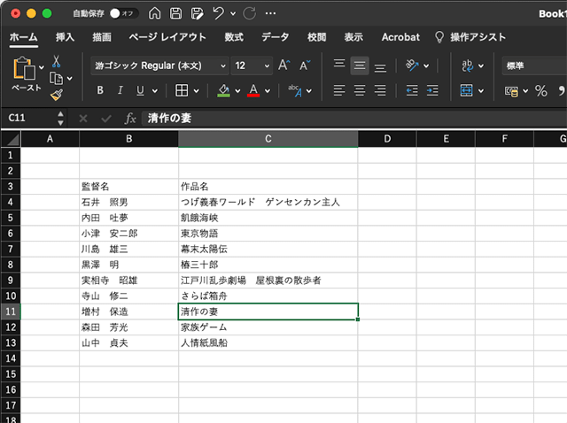Click the Insert Function fx icon

(130, 118)
